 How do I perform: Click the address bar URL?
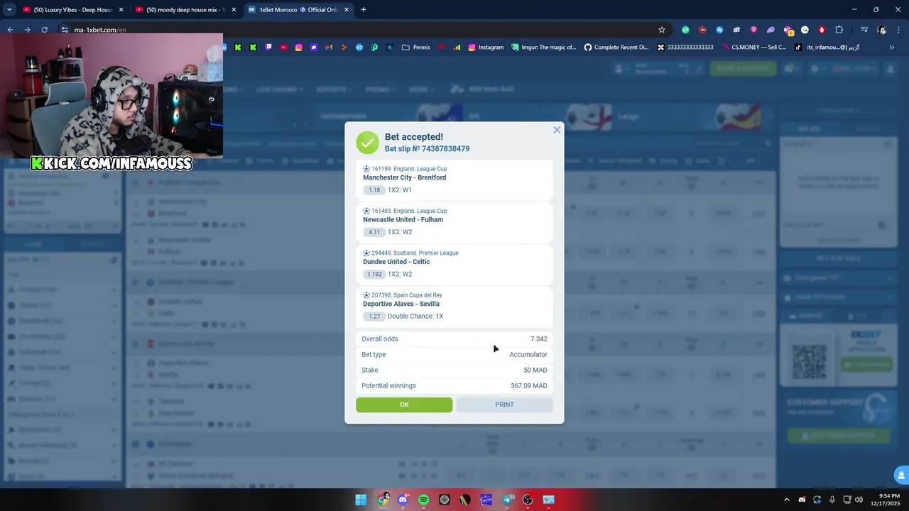pos(100,30)
